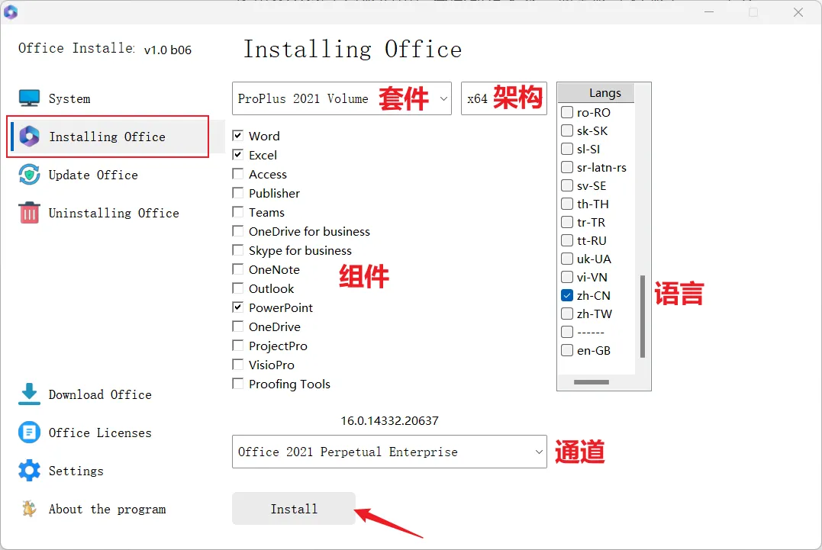Select tr-TR language
Viewport: 822px width, 550px height.
[566, 221]
